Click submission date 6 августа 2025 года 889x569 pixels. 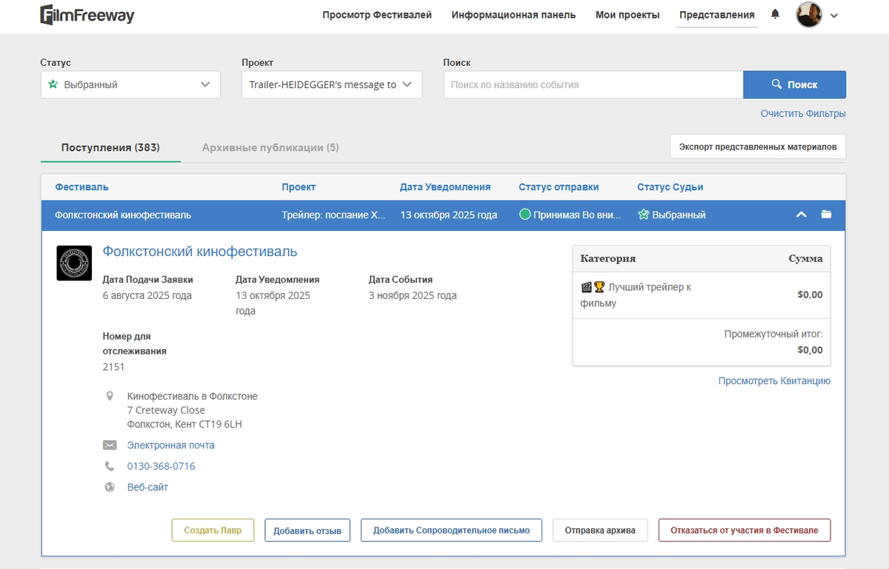147,295
